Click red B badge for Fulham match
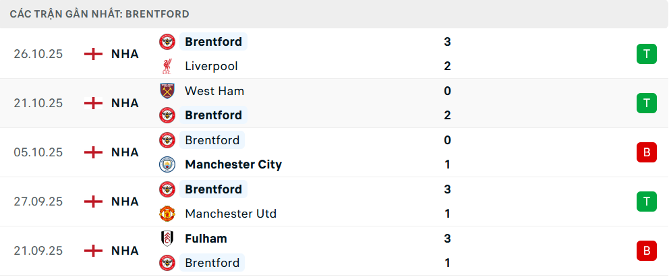The image size is (669, 277). click(646, 251)
